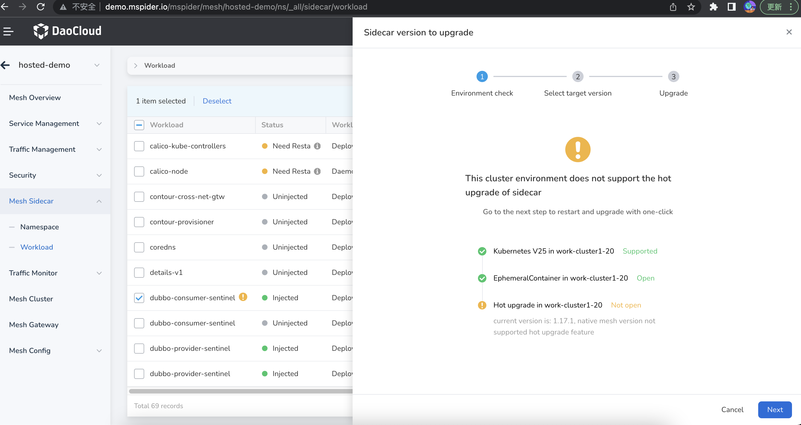Open Namespace submenu item

click(39, 227)
